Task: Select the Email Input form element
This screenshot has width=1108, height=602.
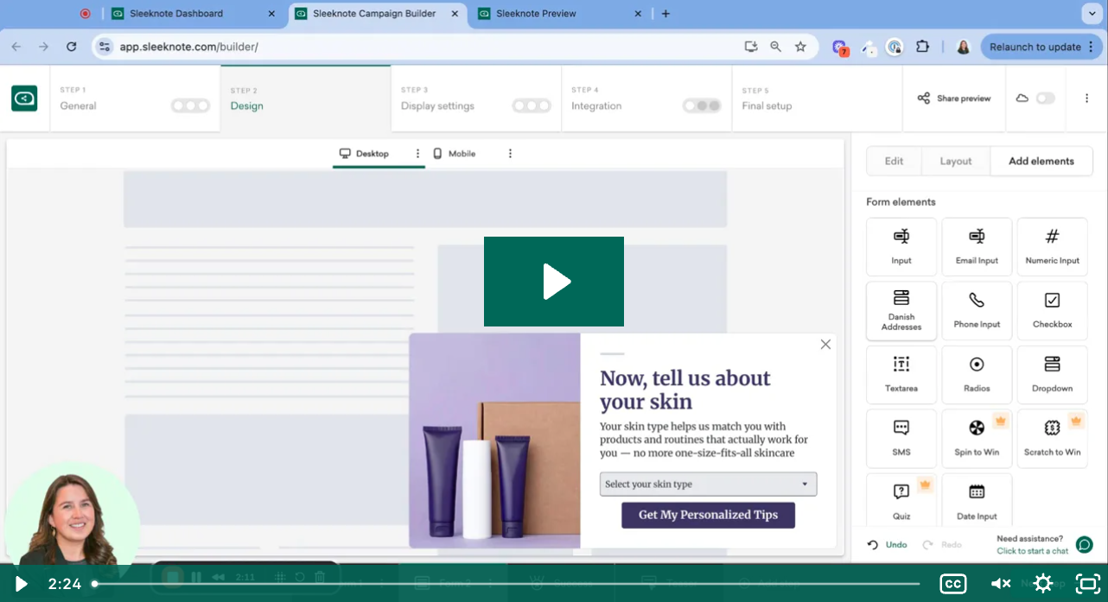Action: (977, 246)
